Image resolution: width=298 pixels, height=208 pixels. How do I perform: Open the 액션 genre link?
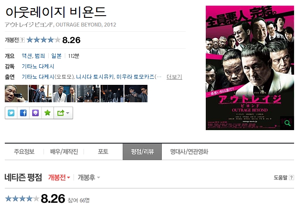(x=27, y=56)
